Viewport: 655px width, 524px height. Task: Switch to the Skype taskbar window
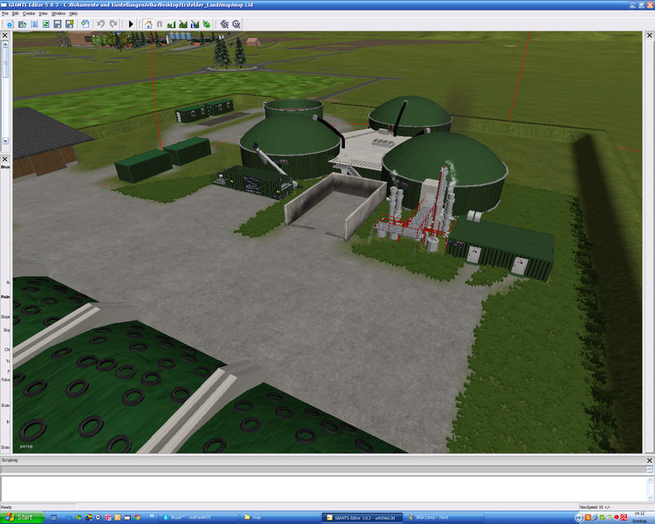point(200,518)
